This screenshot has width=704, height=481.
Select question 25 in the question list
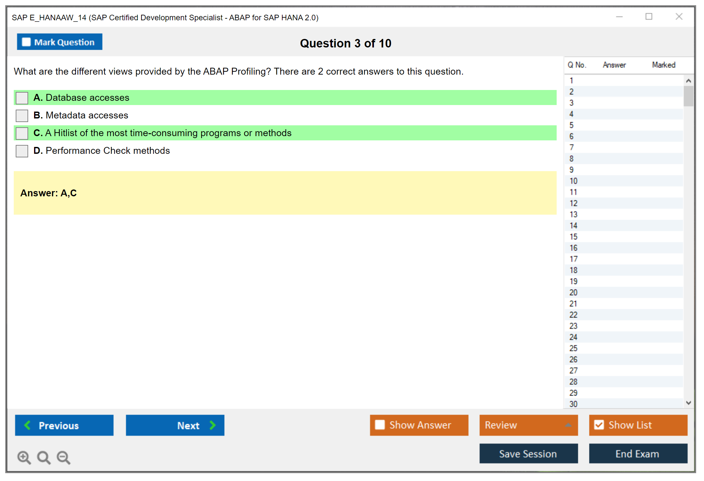(573, 348)
